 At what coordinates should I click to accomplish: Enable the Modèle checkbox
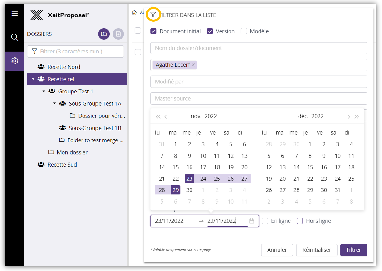click(x=244, y=31)
